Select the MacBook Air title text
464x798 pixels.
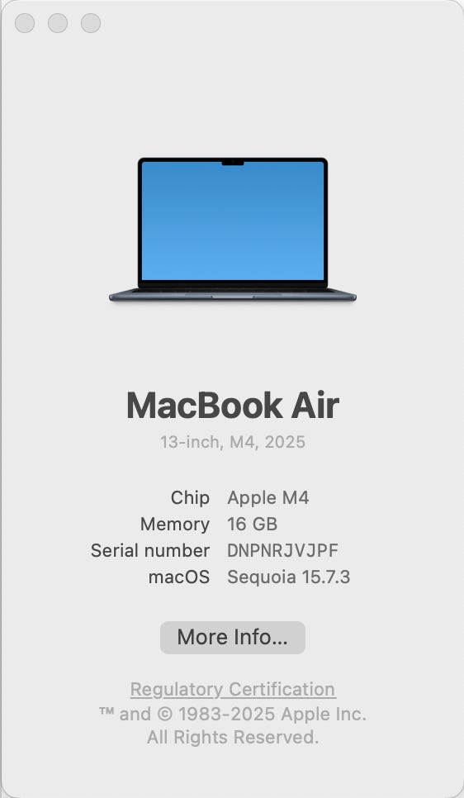pyautogui.click(x=233, y=406)
